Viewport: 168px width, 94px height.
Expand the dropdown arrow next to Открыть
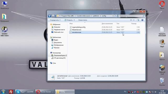point(74,20)
